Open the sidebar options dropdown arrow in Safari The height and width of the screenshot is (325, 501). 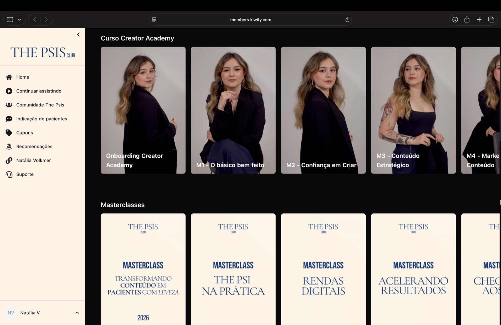point(19,19)
